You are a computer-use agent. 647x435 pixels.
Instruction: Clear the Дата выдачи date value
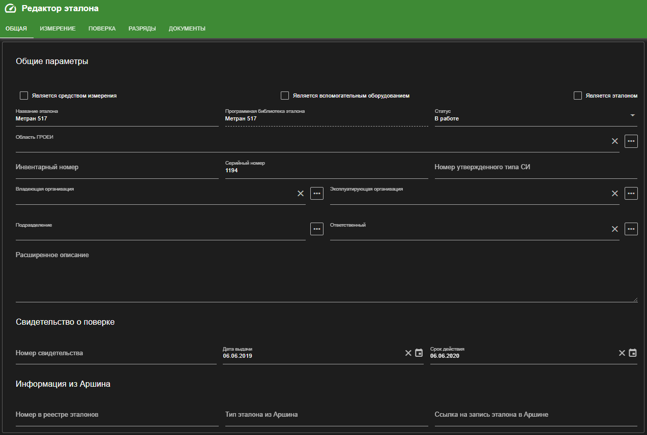(408, 353)
